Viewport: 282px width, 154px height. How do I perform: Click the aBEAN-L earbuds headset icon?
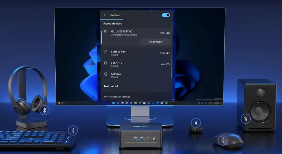(x=105, y=63)
